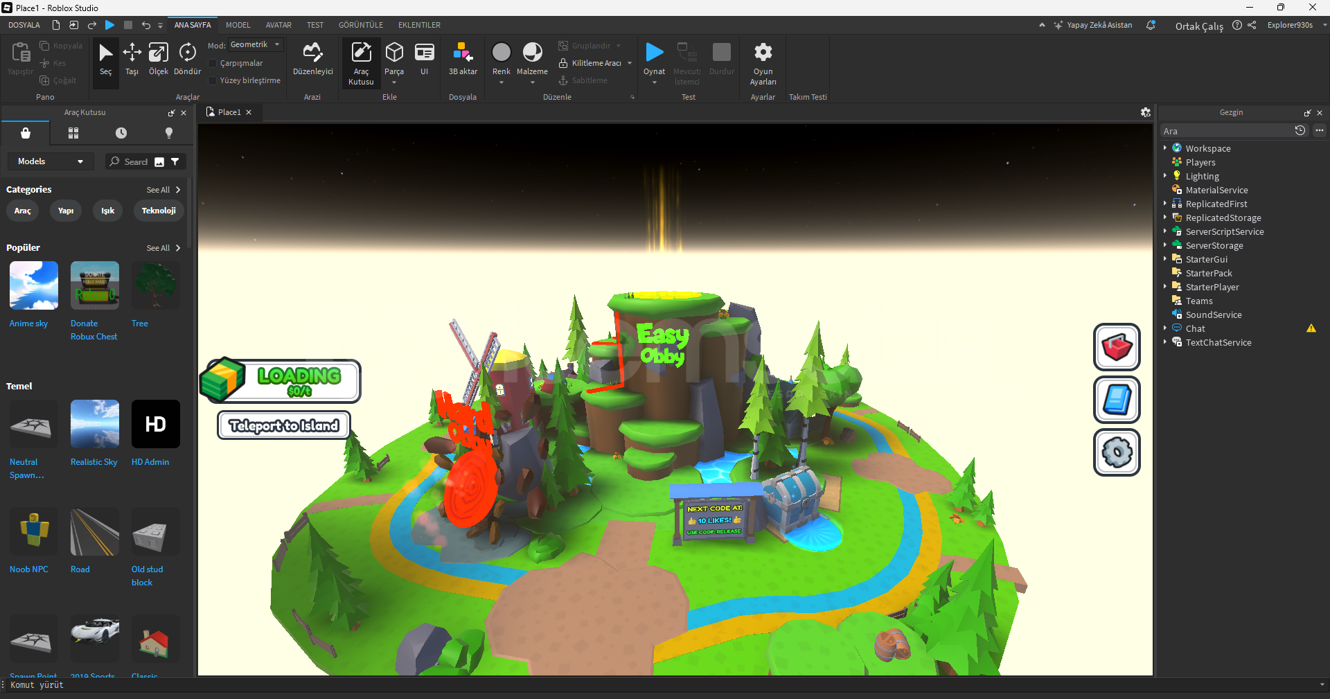Viewport: 1330px width, 699px height.
Task: Show toolbox Recent clock tab
Action: click(121, 133)
